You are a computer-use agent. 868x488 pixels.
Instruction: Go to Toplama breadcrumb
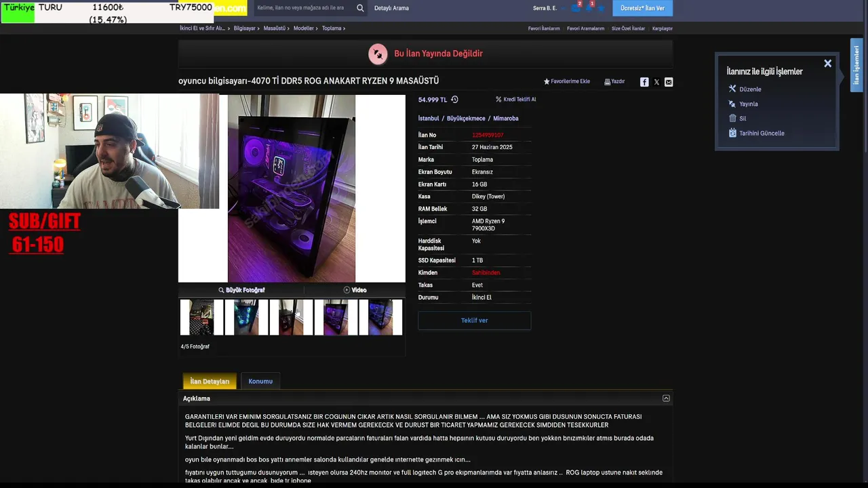[x=332, y=28]
